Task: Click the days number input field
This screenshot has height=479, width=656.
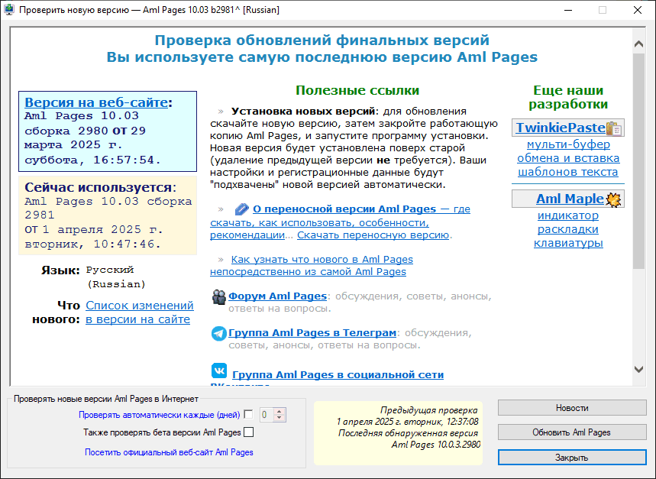Action: (267, 415)
